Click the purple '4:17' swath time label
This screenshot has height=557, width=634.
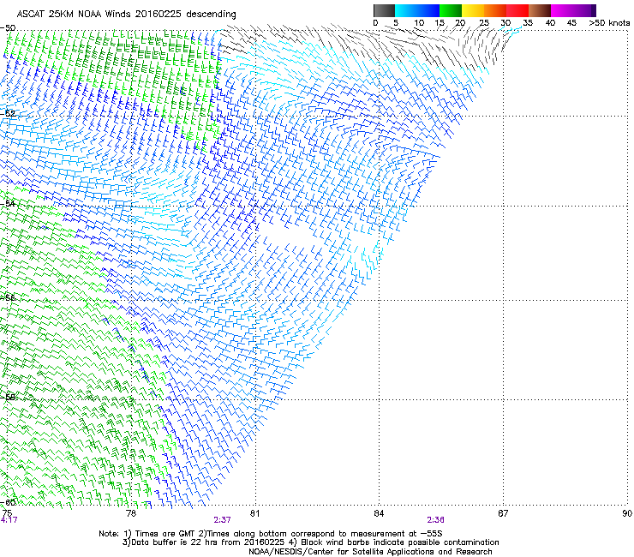[9, 520]
